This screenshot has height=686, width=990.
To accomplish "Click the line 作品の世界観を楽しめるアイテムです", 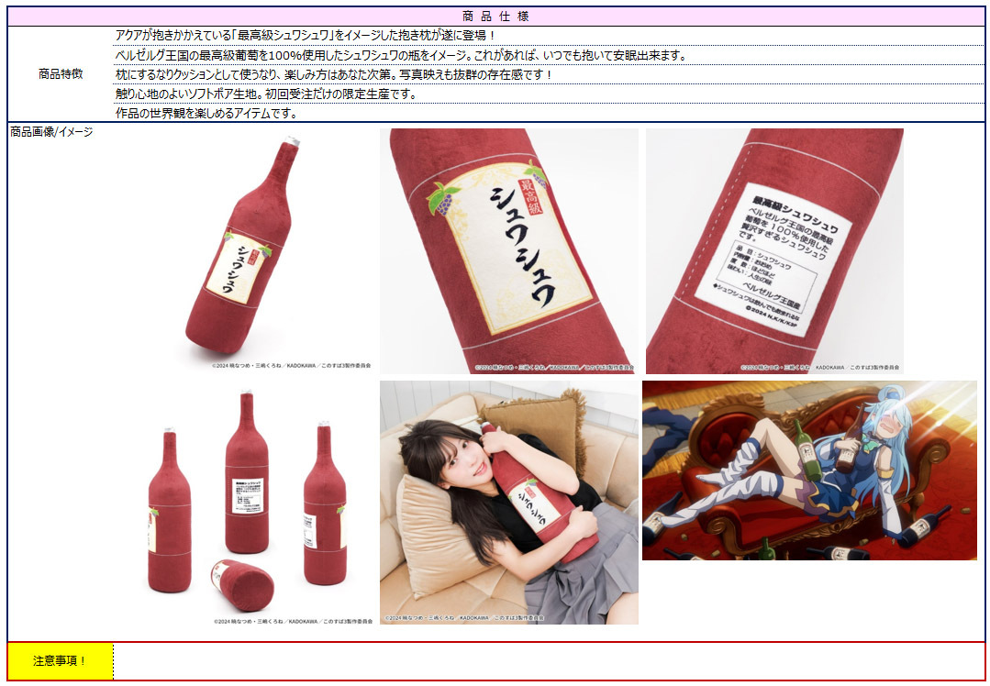I will point(206,114).
